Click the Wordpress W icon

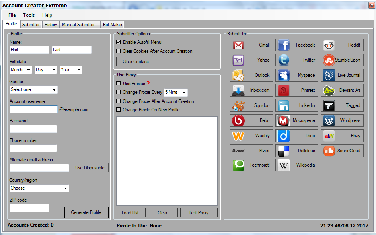329,120
